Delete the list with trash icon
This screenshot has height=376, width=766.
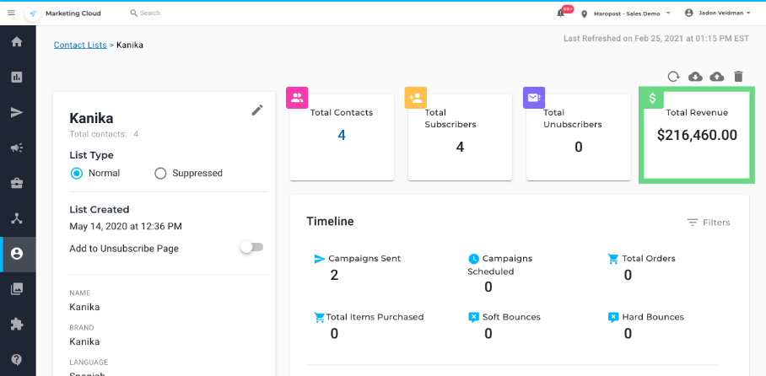point(738,77)
